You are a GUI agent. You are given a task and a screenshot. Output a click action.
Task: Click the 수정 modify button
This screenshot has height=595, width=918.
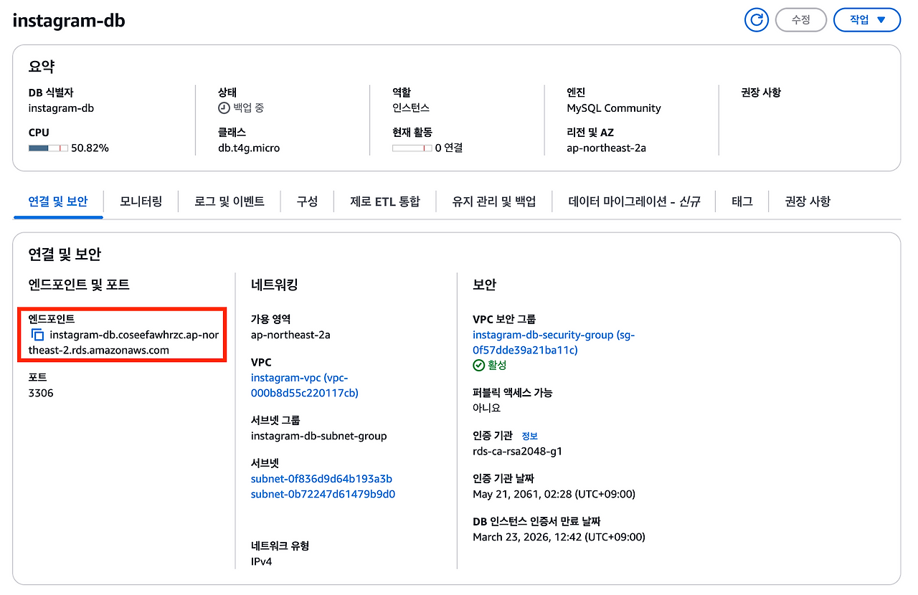(x=801, y=20)
